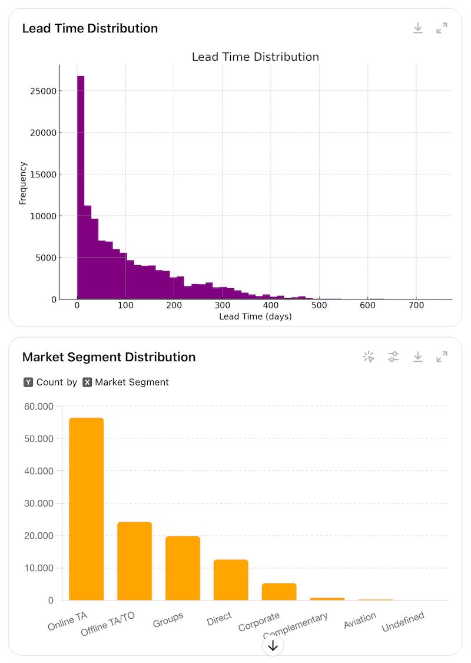Screen dimensions: 471x663
Task: Select the Groups bar in the chart
Action: 183,568
